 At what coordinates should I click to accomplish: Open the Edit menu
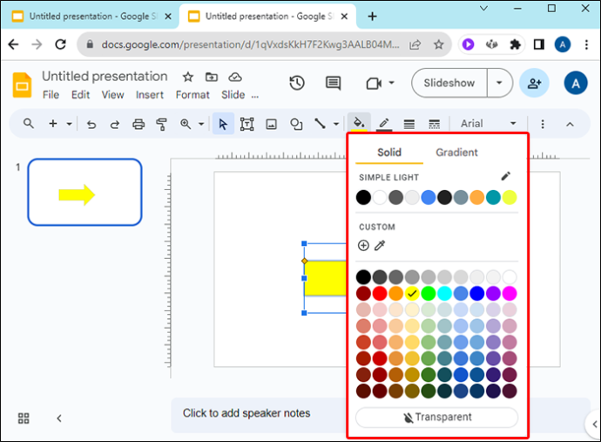(x=80, y=95)
